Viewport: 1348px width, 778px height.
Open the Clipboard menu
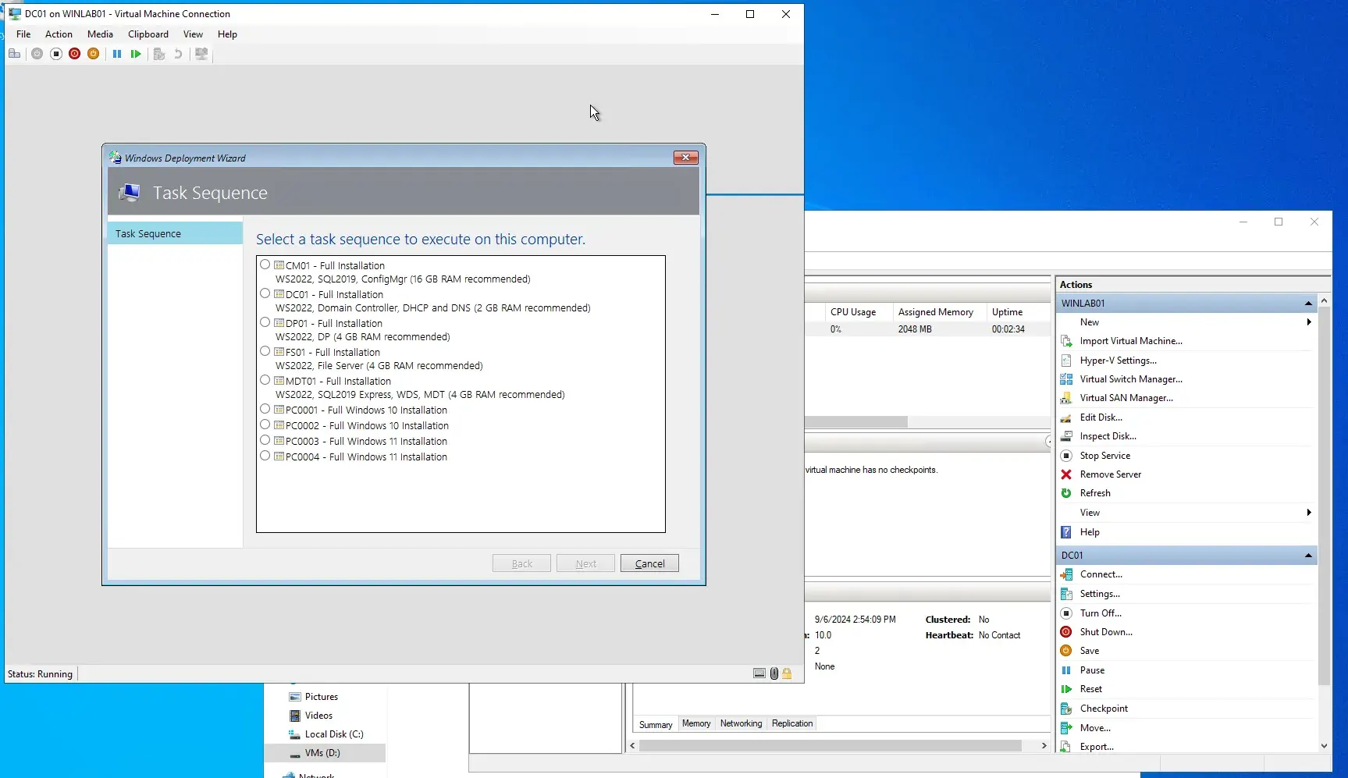[x=148, y=34]
